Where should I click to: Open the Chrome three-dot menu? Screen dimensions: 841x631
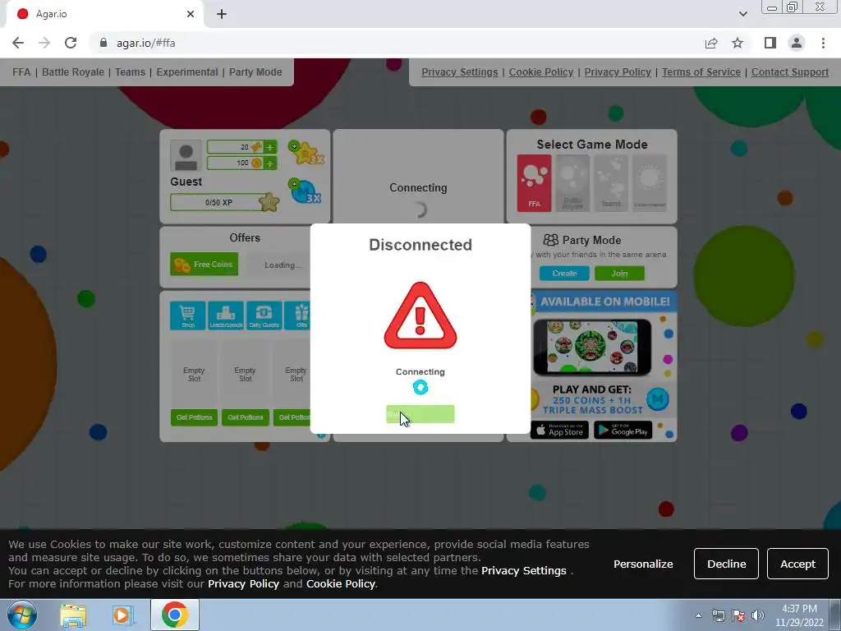point(823,43)
